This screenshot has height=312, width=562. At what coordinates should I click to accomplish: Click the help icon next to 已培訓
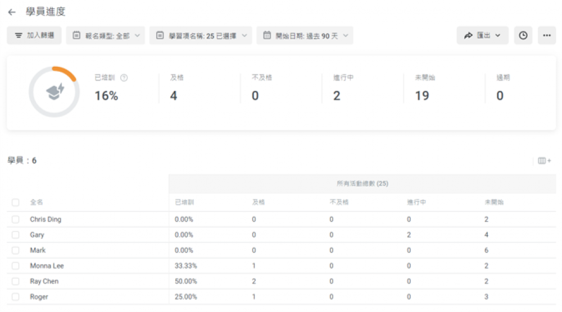(124, 78)
